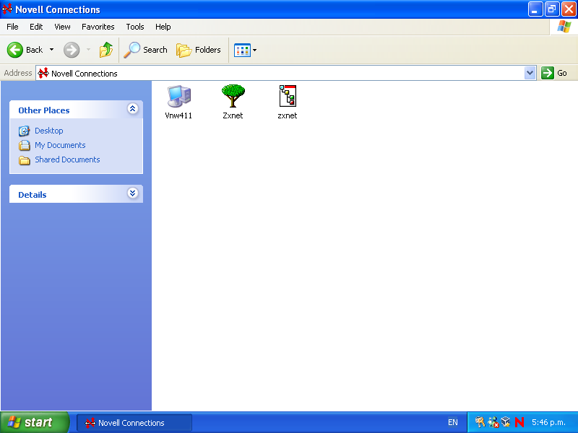Toggle the Folders pane
The height and width of the screenshot is (433, 578).
198,50
